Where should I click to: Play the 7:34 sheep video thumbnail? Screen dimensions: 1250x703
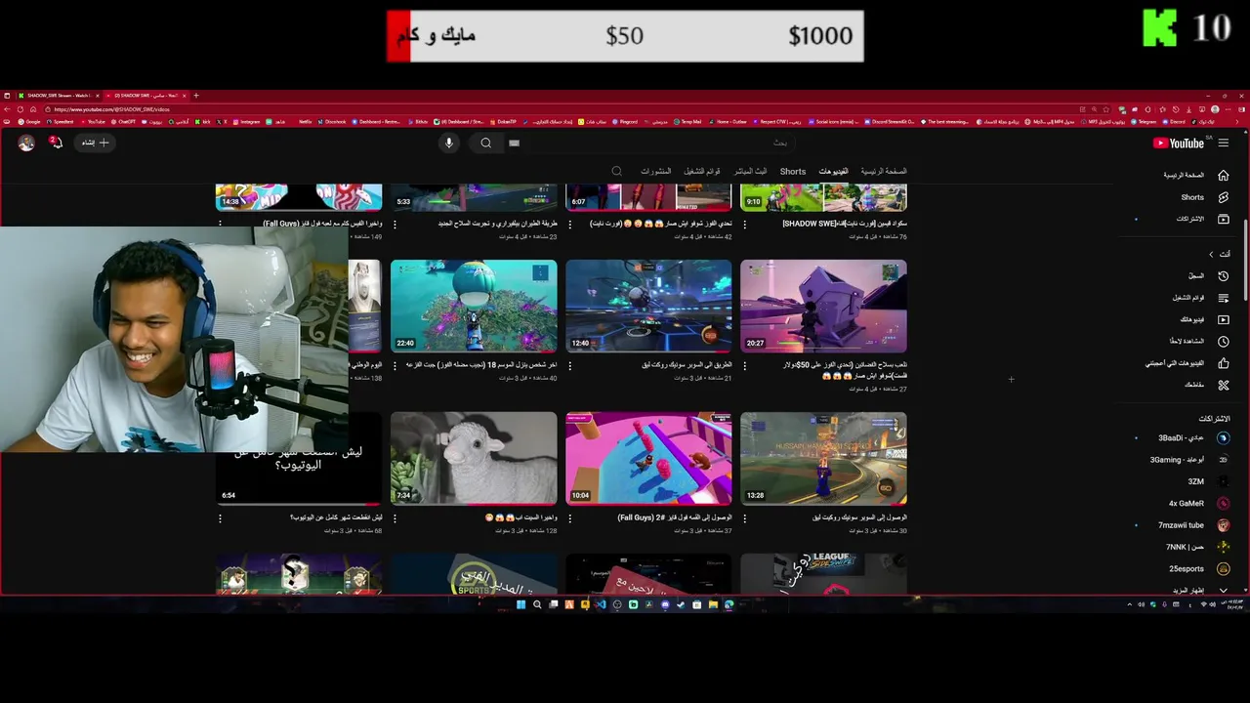click(x=474, y=458)
